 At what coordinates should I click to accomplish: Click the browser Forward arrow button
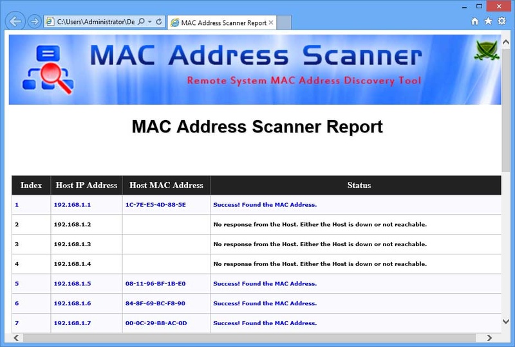point(34,22)
